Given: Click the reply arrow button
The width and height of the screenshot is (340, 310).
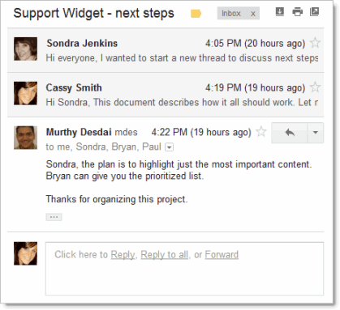Looking at the screenshot, I should [290, 133].
